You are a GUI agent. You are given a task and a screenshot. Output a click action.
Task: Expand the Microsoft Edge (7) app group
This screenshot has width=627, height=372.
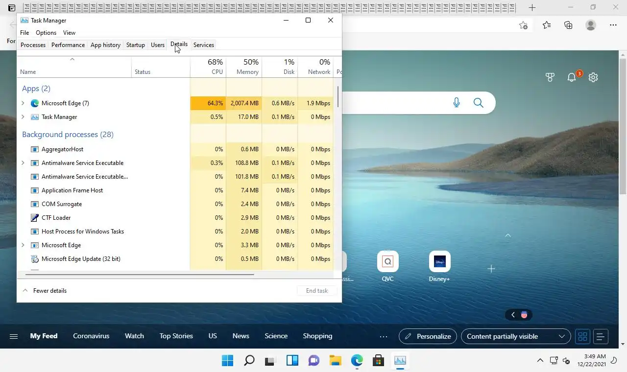coord(23,103)
